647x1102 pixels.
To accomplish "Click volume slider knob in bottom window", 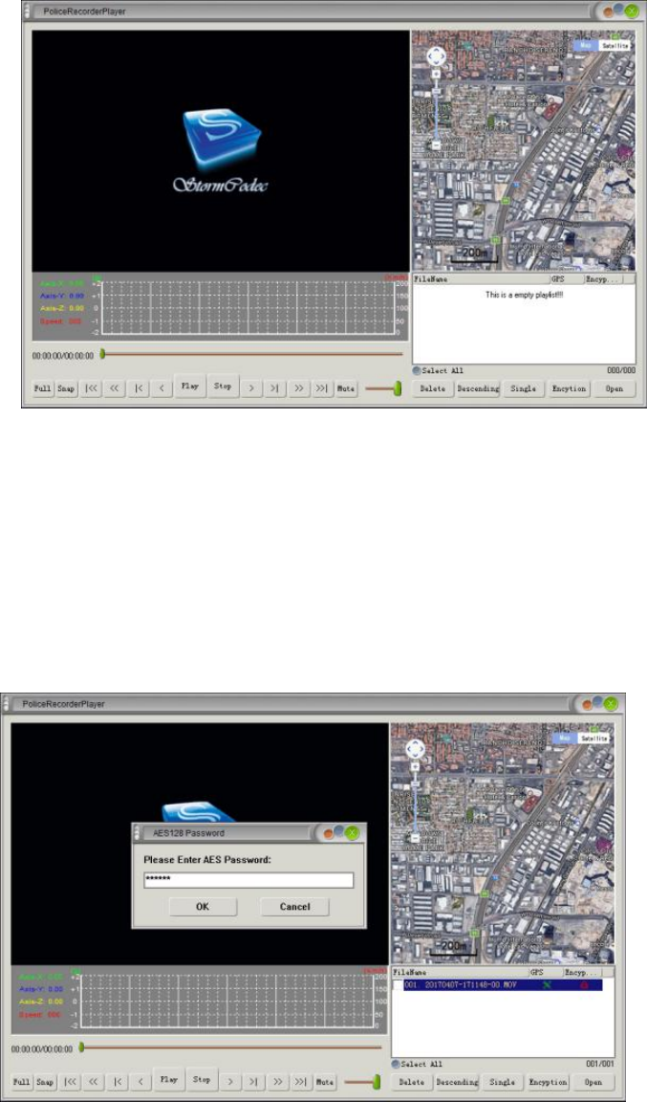I will [x=377, y=1082].
